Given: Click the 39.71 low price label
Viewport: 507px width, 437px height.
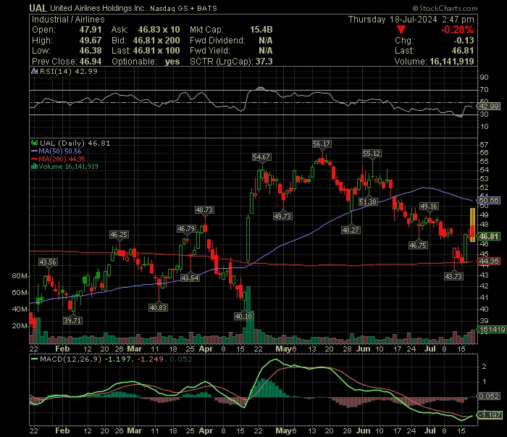Looking at the screenshot, I should point(72,320).
